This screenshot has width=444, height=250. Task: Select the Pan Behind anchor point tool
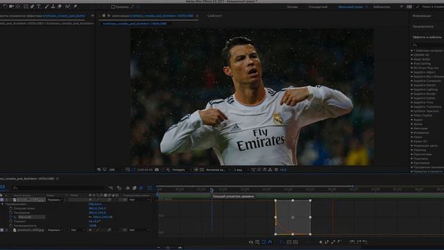point(18,6)
